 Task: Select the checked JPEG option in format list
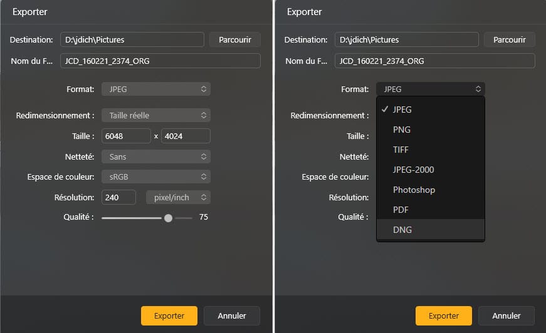[431, 110]
